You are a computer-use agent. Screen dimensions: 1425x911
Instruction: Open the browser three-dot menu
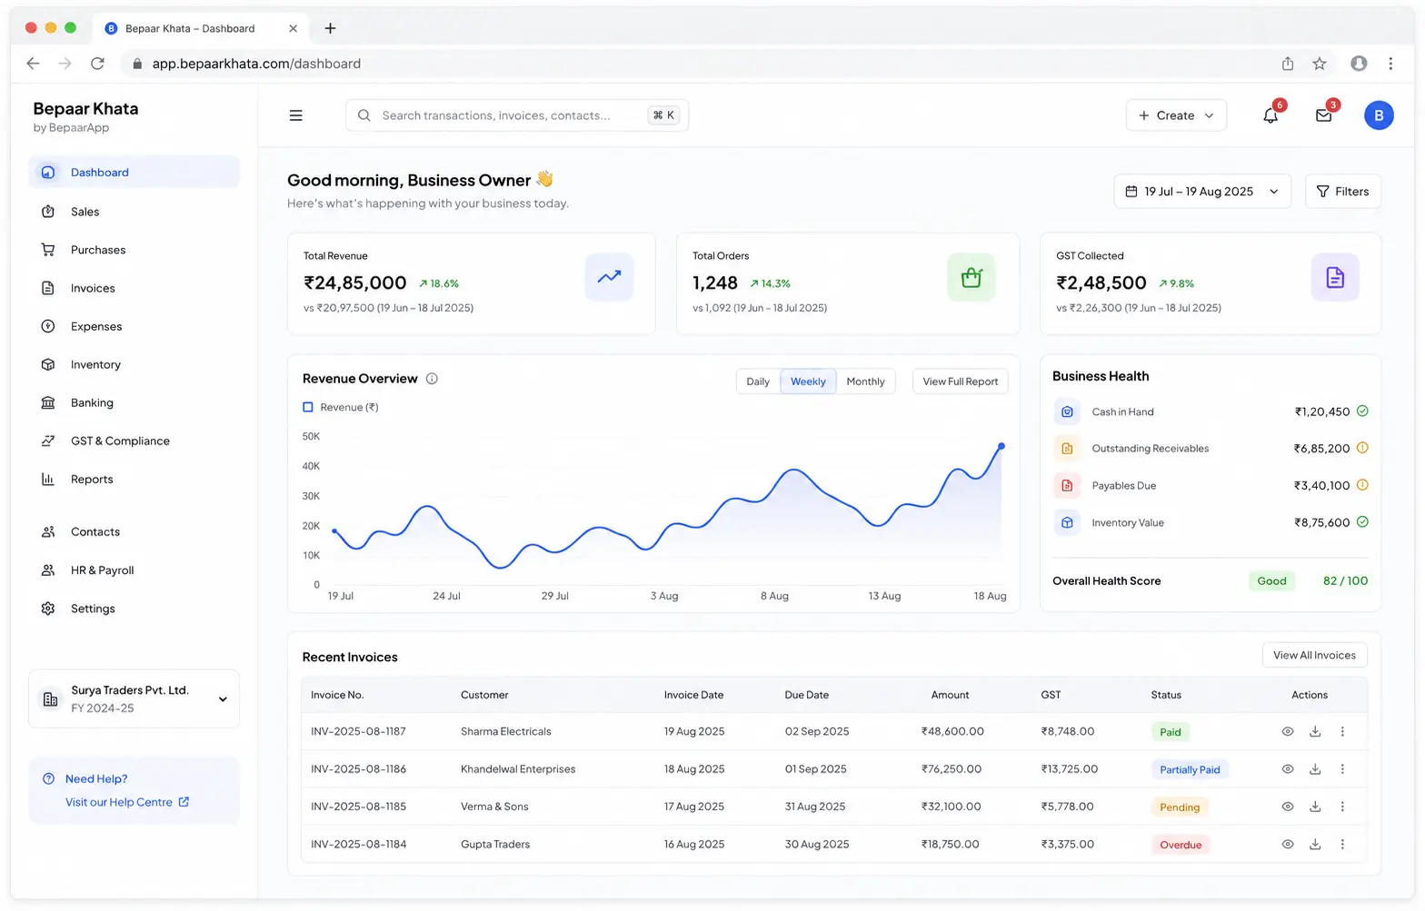tap(1390, 64)
